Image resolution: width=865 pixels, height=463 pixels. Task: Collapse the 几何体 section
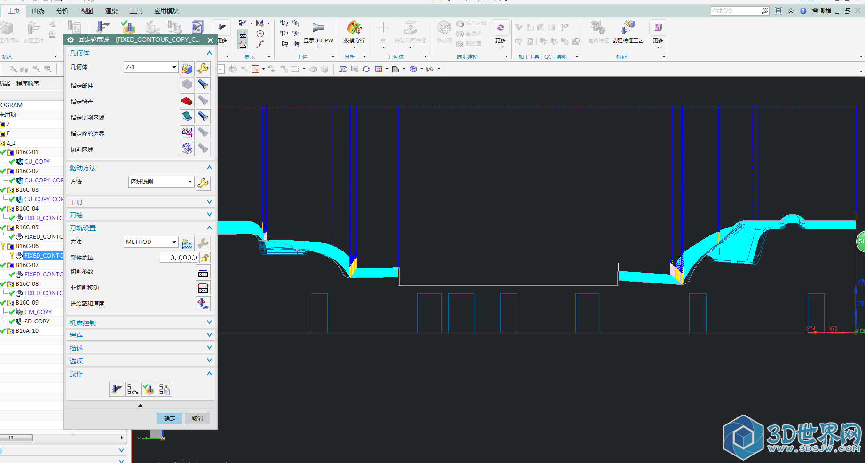[209, 53]
